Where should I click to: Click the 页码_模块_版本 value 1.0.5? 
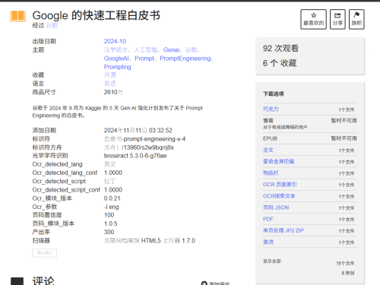[110, 223]
